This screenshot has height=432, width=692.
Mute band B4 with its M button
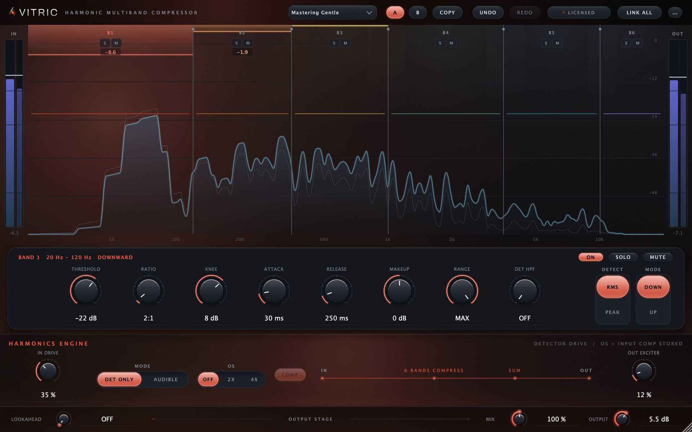point(452,43)
